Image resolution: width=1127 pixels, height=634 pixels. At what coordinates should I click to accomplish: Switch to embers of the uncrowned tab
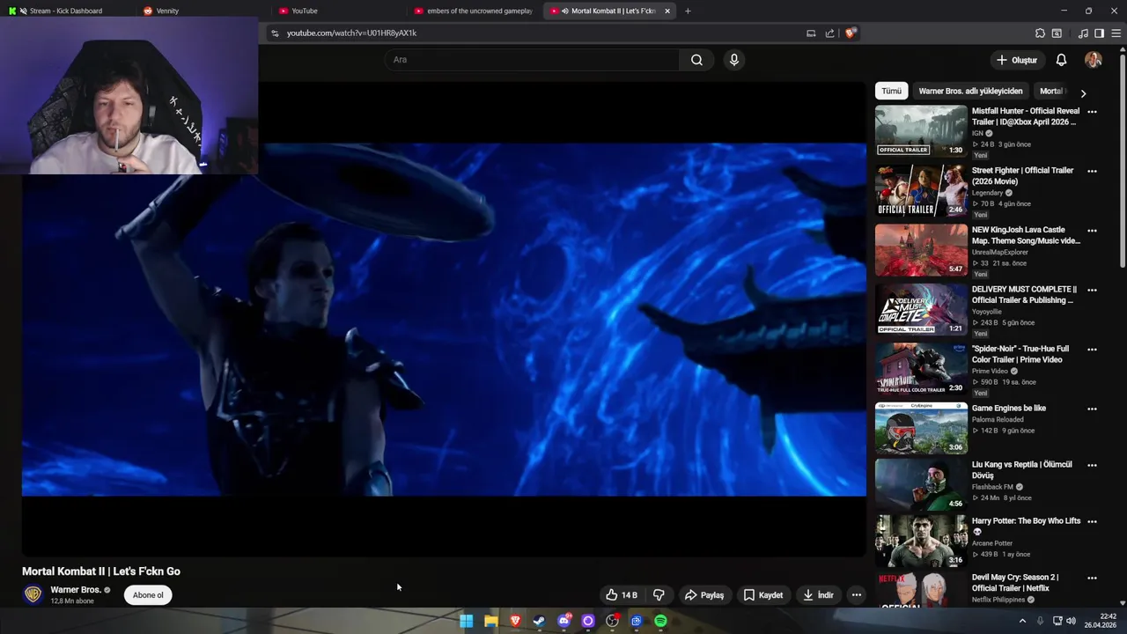click(480, 11)
